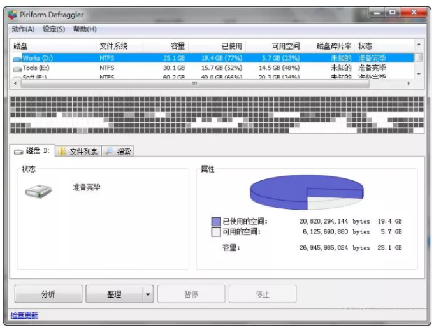
Task: Click the large hard drive status icon
Action: click(x=38, y=190)
